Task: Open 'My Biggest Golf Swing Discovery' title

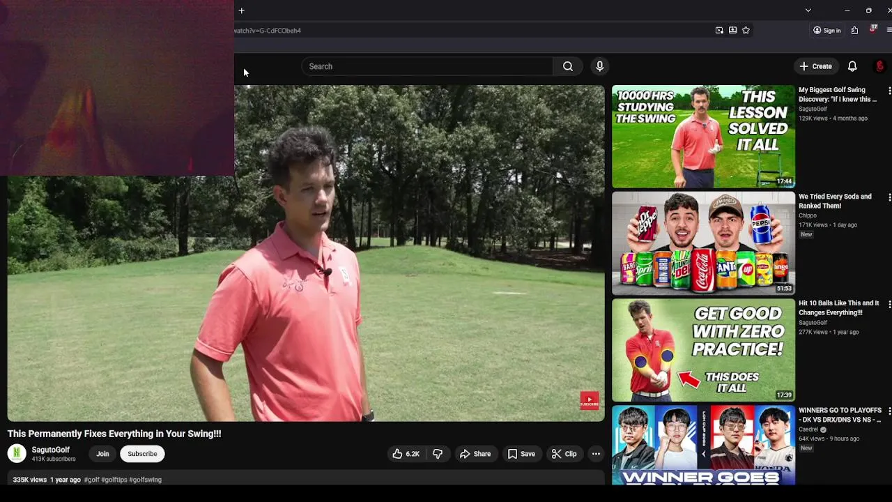Action: click(x=838, y=94)
